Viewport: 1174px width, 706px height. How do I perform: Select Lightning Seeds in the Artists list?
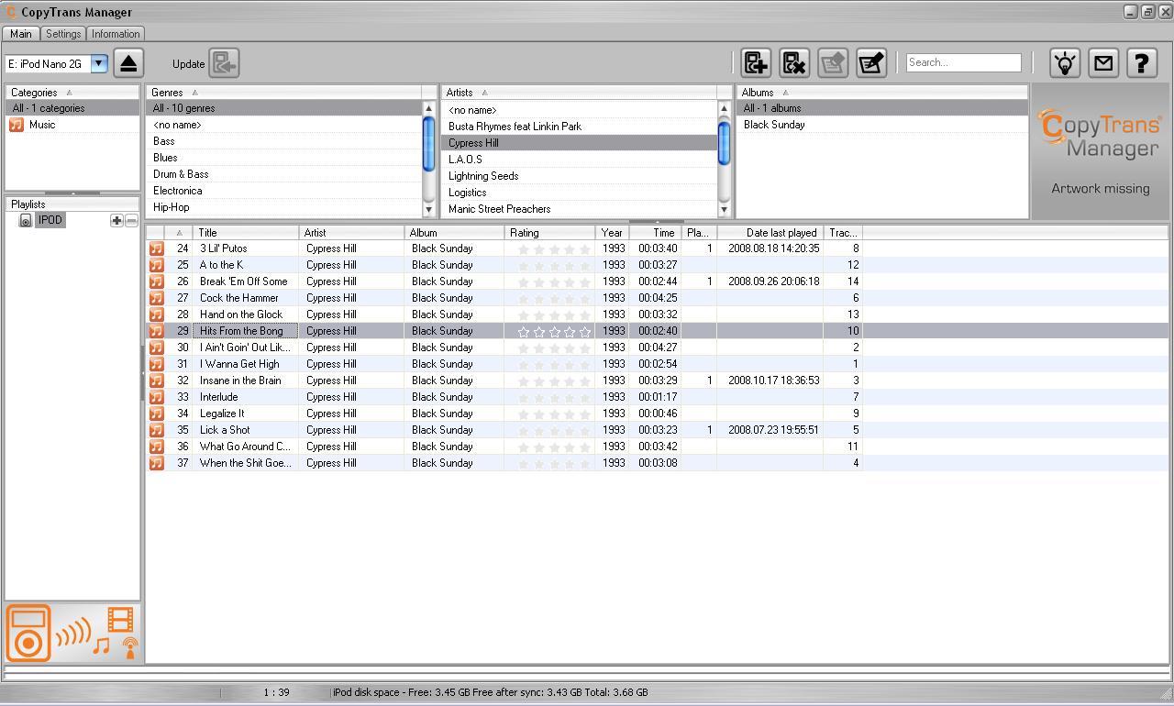(482, 175)
